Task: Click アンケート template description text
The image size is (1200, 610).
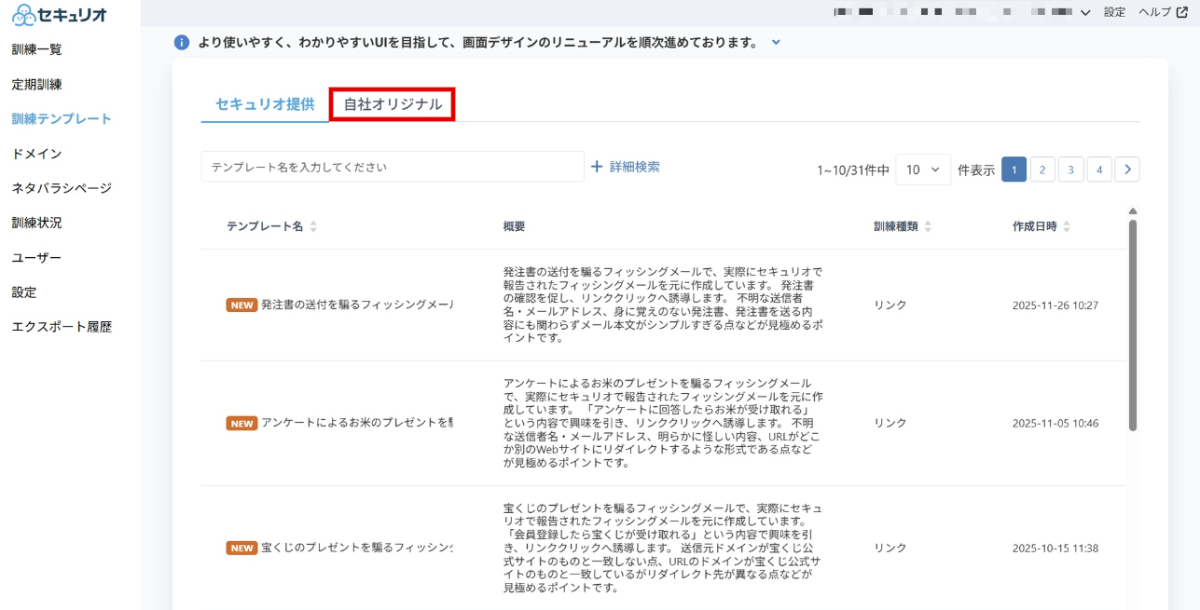Action: (663, 423)
